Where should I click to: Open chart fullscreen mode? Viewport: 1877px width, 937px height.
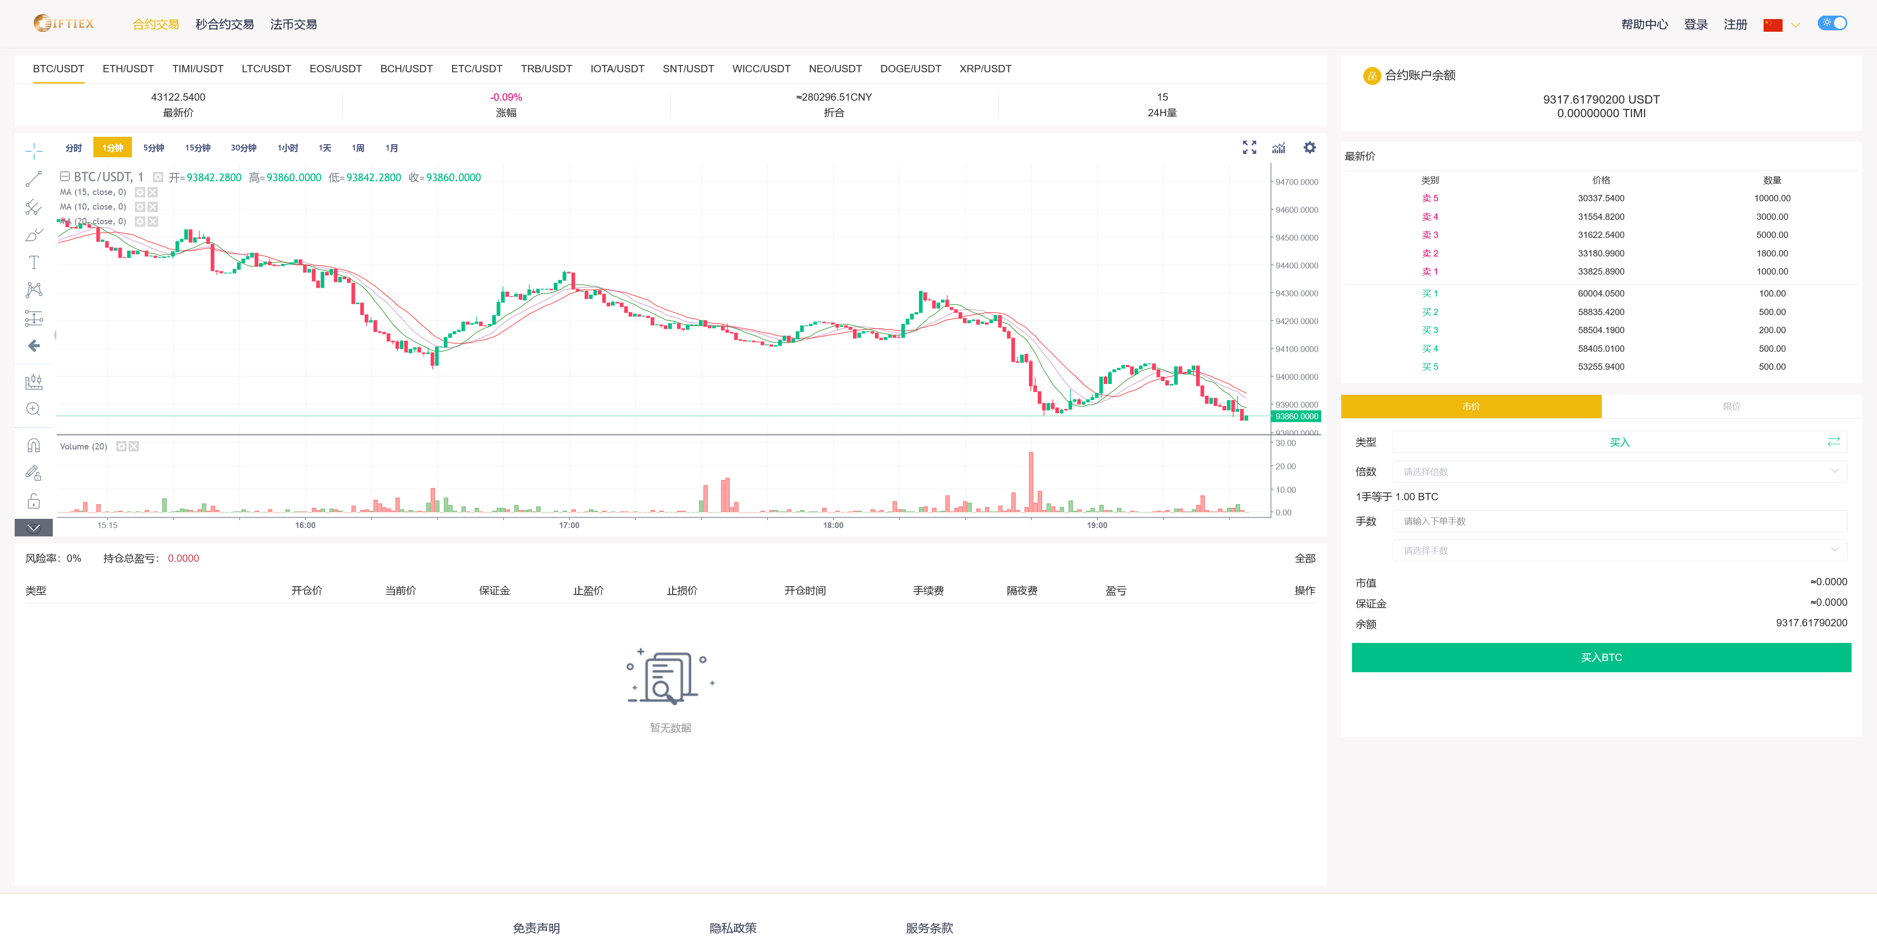1249,148
